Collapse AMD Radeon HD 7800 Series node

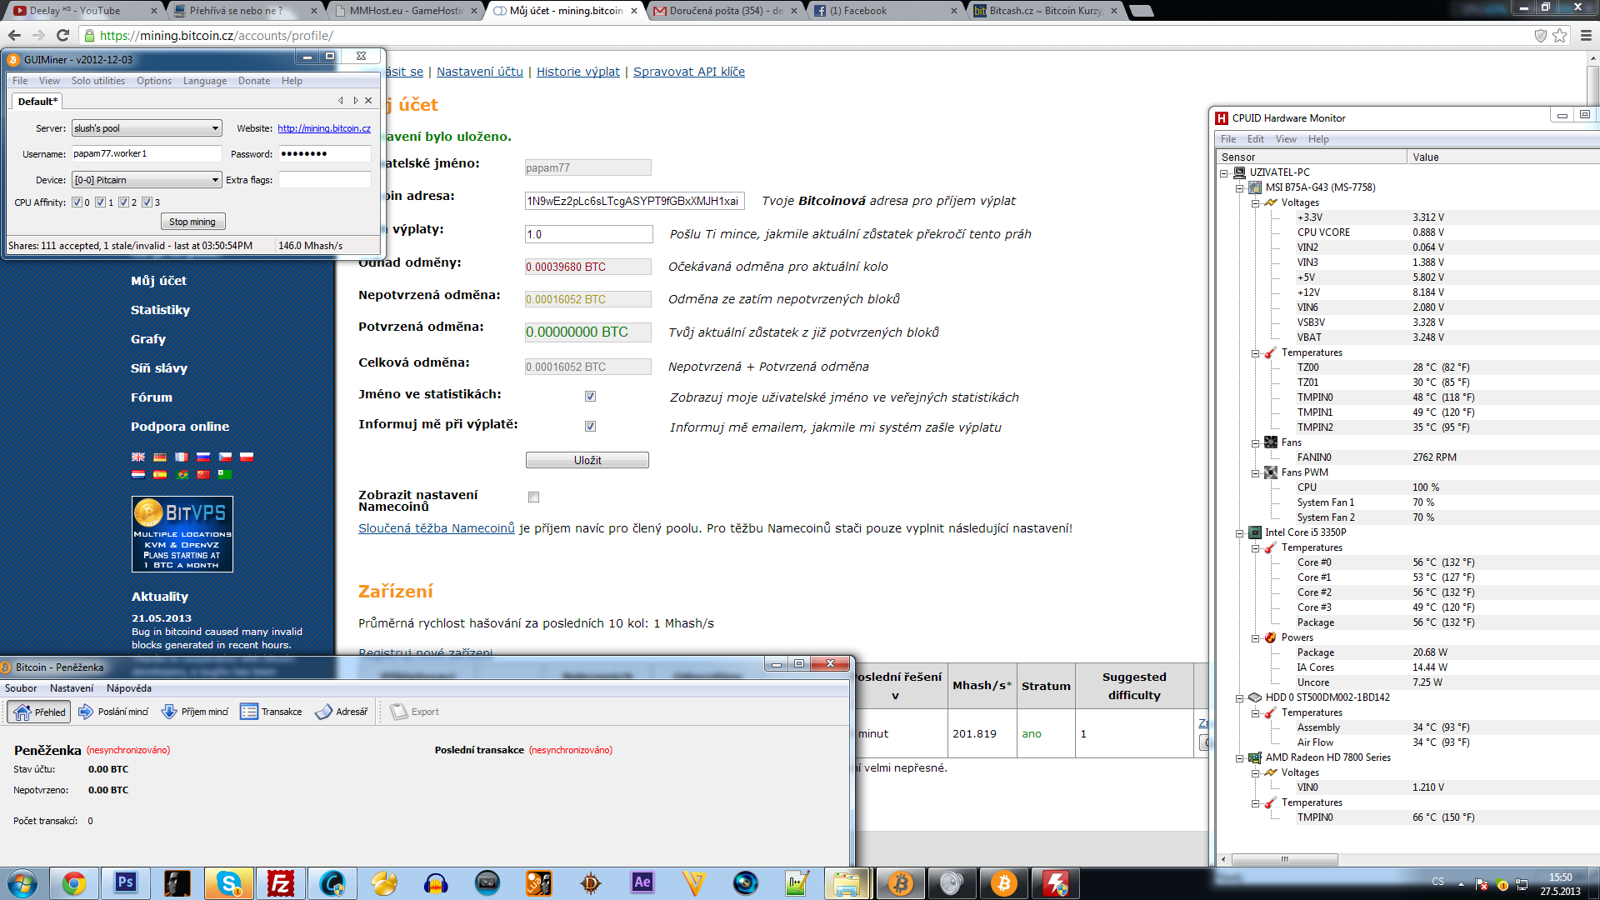click(1240, 757)
